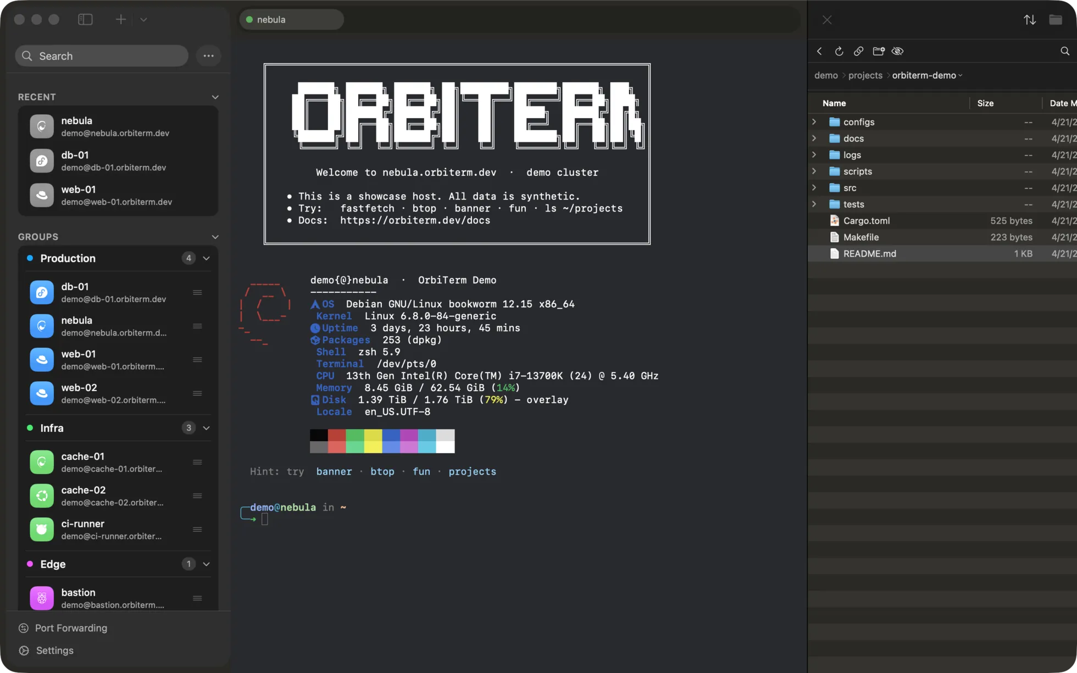
Task: Click the ci-runner host icon
Action: (x=42, y=530)
